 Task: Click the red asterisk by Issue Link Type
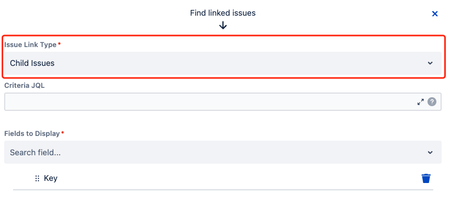tap(60, 44)
